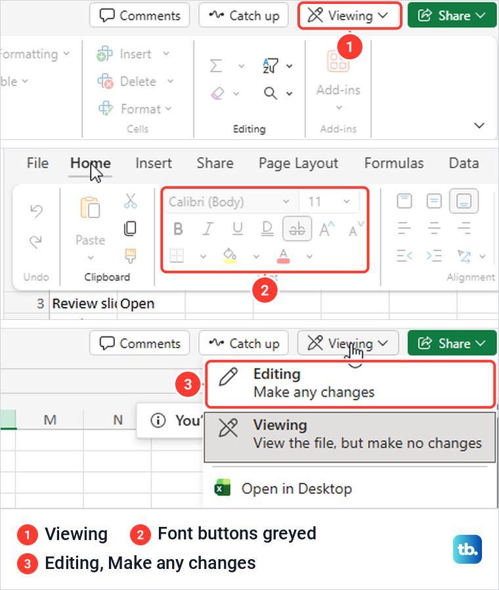Click the info icon on the notification
Screen dimensions: 499x590
pos(158,420)
